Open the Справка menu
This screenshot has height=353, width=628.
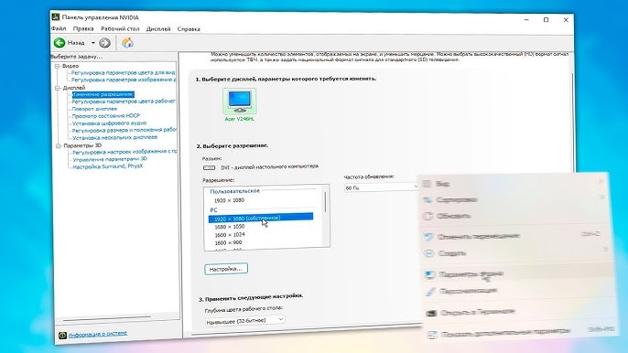point(189,29)
